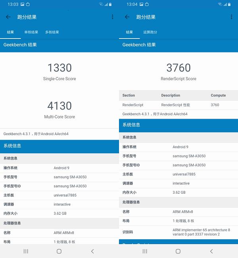238x258 pixels.
Task: Tap Geekbench 4.3.1 version text on right screen
Action: click(x=155, y=114)
